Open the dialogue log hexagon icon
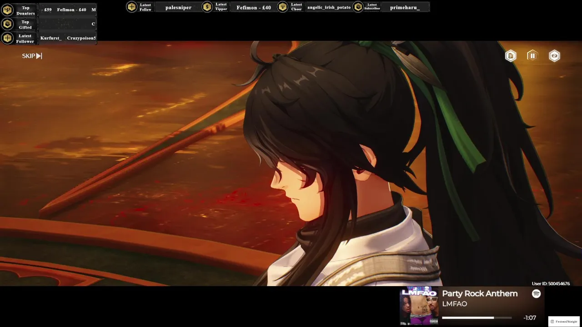Image resolution: width=582 pixels, height=327 pixels. tap(511, 56)
